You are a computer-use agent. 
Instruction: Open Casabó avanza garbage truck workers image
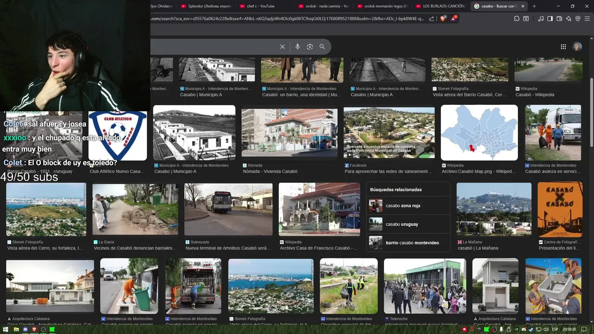point(553,133)
